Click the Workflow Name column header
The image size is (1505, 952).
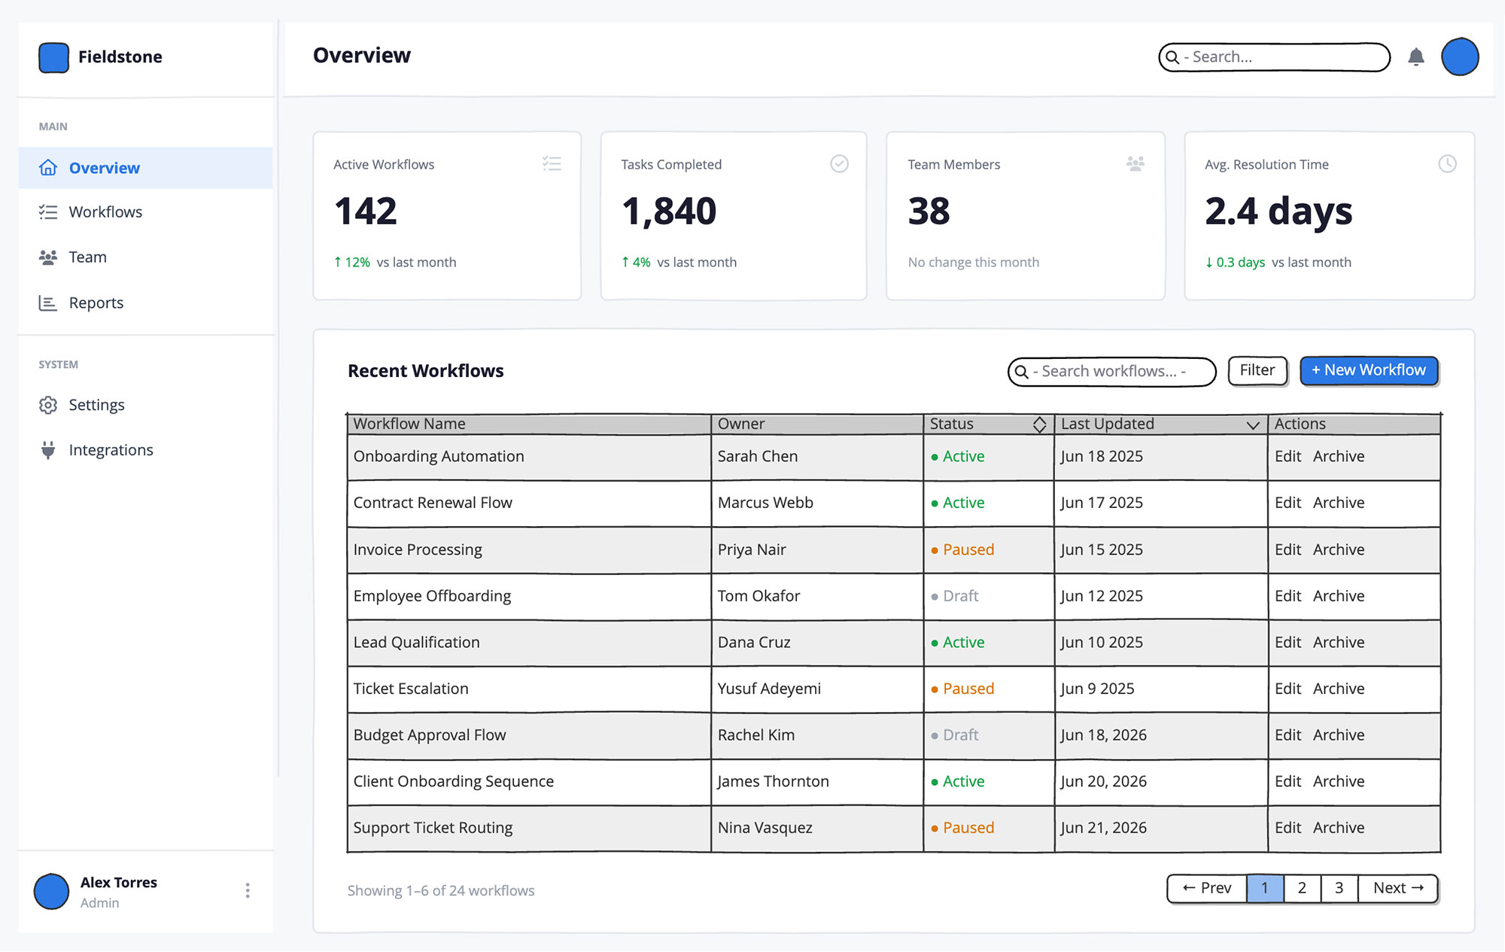coord(529,424)
